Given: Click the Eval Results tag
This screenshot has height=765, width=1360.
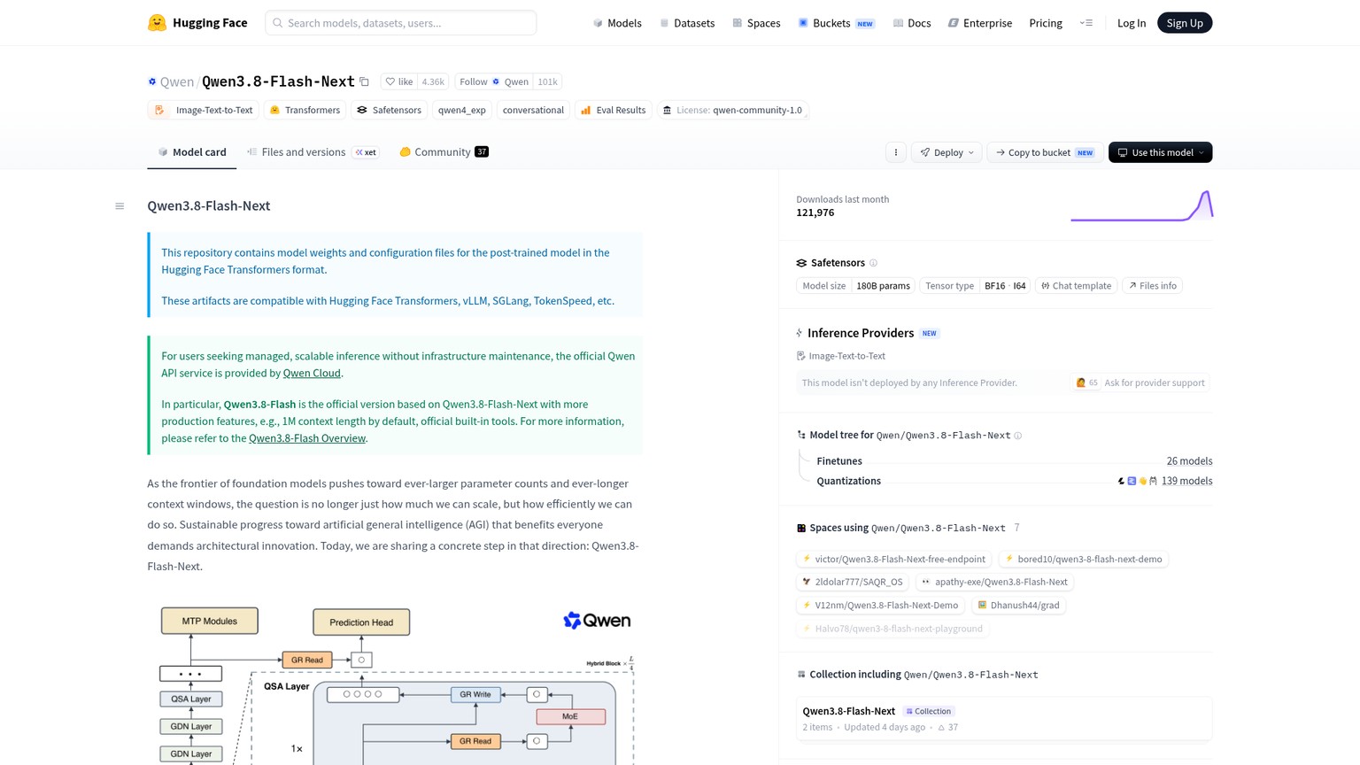Looking at the screenshot, I should [x=613, y=110].
